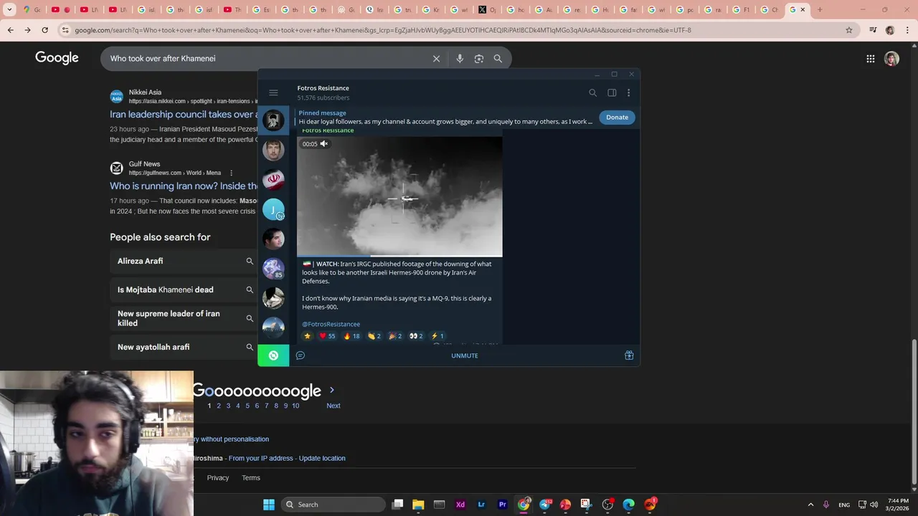This screenshot has height=516, width=918.
Task: Open the Privacy footer link
Action: tap(218, 478)
